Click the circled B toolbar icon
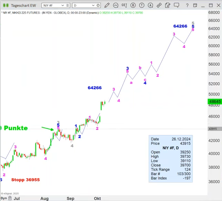Screen dimensions: 222x201 point(133,6)
